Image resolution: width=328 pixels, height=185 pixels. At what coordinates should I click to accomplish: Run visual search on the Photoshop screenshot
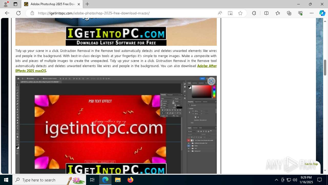(x=211, y=81)
